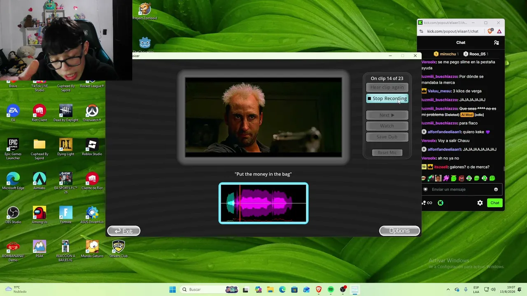Open Among Us desktop shortcut

[40, 215]
